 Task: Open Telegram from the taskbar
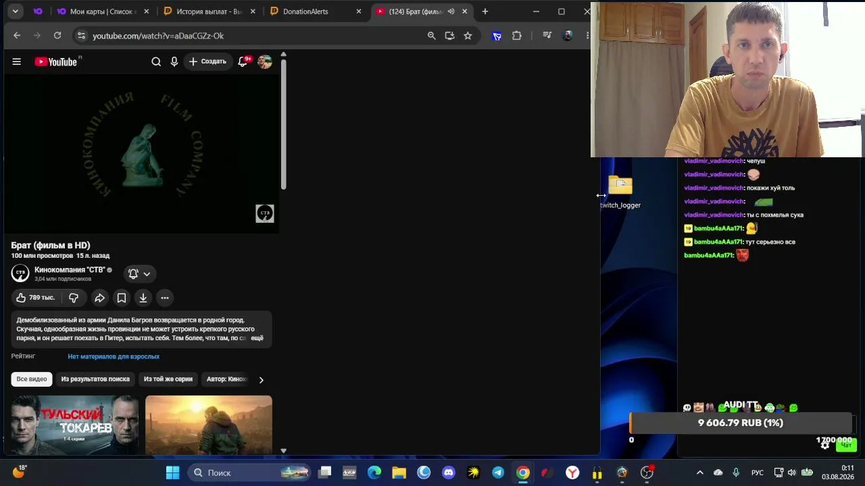(498, 473)
